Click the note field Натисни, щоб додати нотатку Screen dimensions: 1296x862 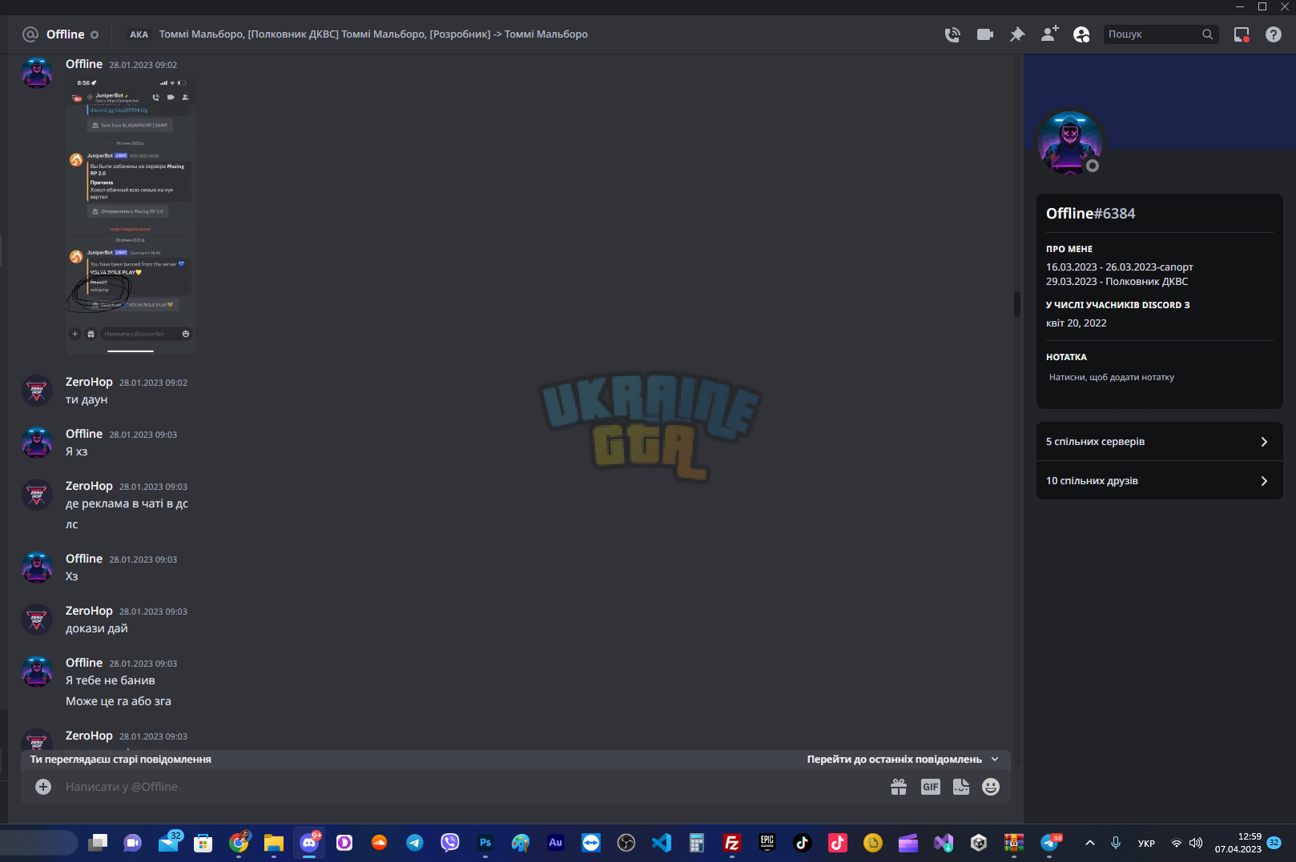[x=1159, y=377]
